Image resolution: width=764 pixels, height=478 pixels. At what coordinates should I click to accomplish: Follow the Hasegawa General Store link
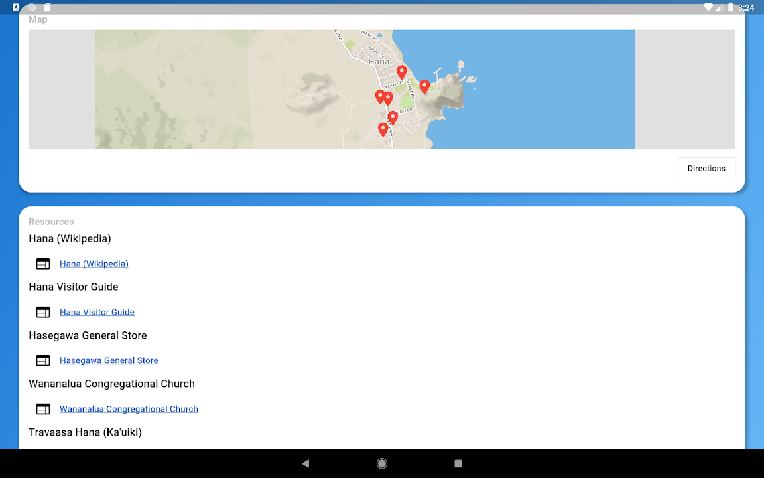coord(109,360)
